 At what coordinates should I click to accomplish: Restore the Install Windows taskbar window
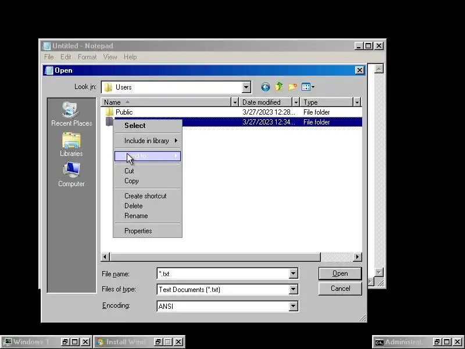(x=158, y=342)
